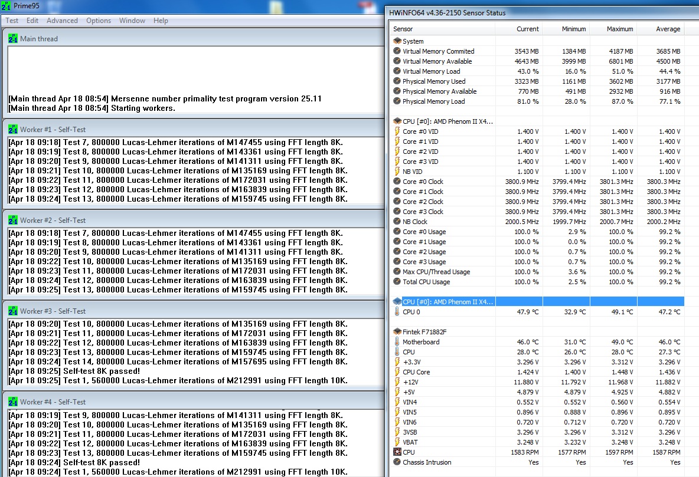Open the Window menu in Prime95
699x477 pixels.
(132, 21)
